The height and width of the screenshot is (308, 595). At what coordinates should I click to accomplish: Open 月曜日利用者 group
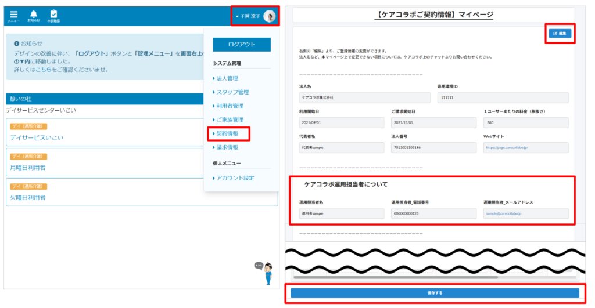28,168
